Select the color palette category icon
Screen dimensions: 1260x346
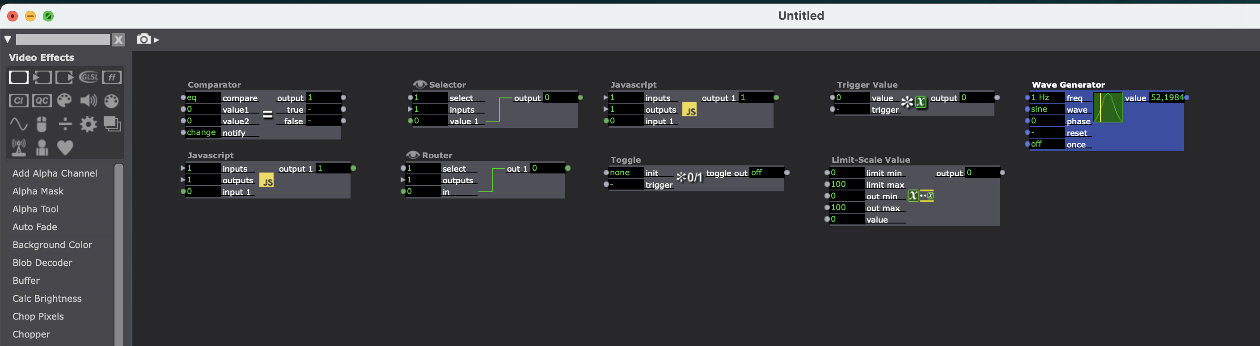(64, 101)
